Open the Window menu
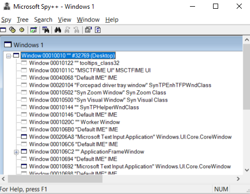This screenshot has width=250, height=194. [88, 20]
